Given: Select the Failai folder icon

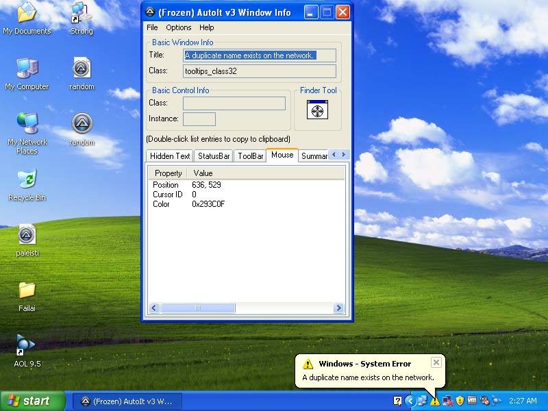Looking at the screenshot, I should 27,290.
